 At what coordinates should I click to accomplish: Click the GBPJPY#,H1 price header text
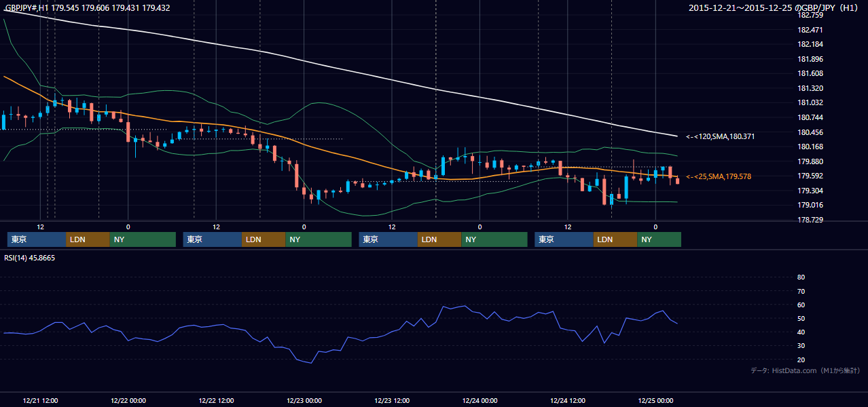(88, 8)
